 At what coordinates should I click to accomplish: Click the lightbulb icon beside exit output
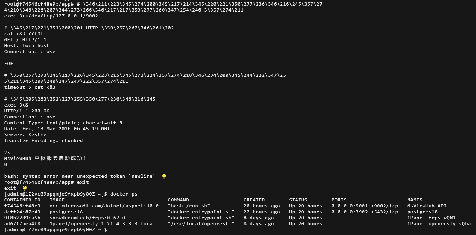[24, 188]
